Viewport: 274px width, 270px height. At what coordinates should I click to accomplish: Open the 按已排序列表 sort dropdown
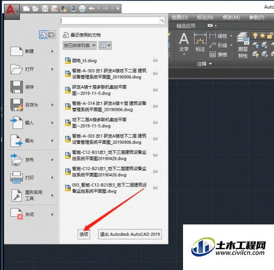point(79,46)
